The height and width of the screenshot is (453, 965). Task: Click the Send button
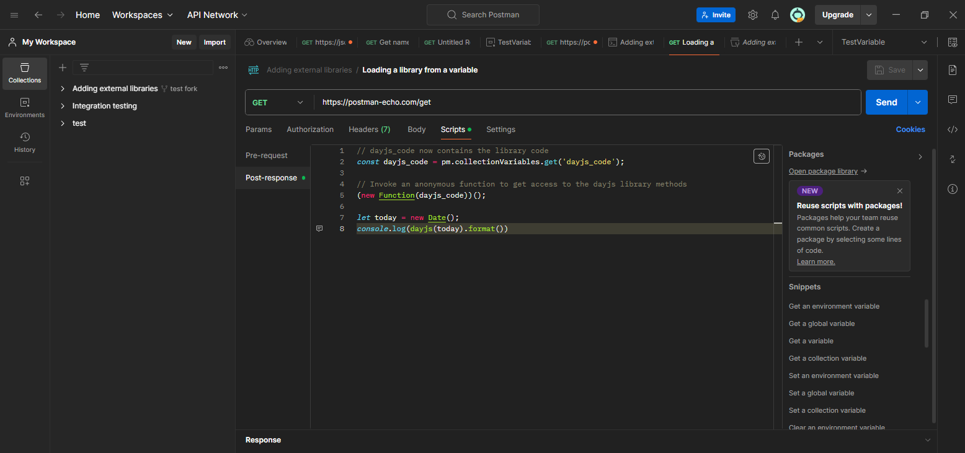(886, 102)
